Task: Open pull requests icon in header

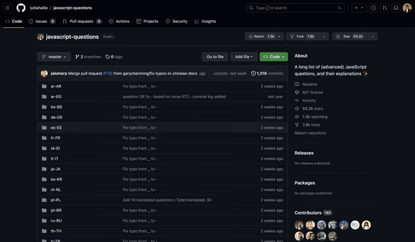Action: pos(384,8)
